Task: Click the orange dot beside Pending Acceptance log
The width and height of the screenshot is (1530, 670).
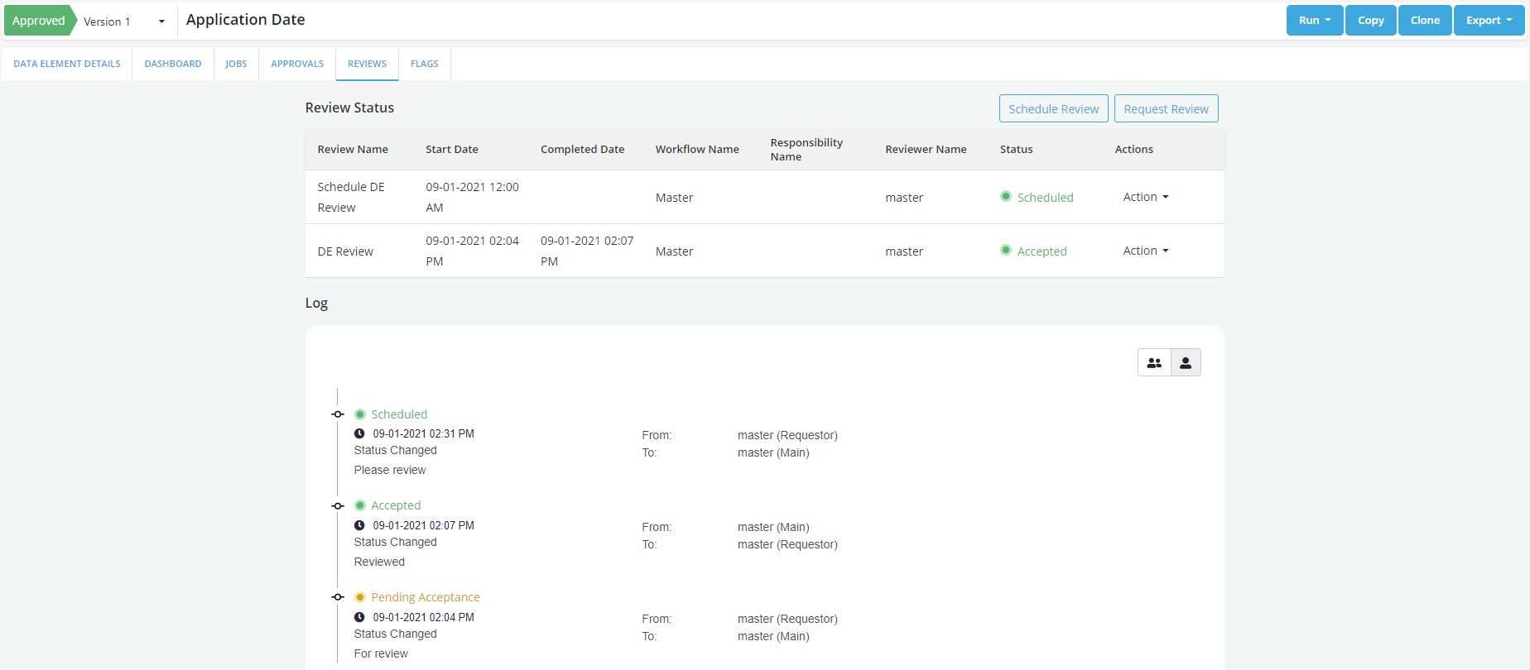Action: pyautogui.click(x=360, y=597)
